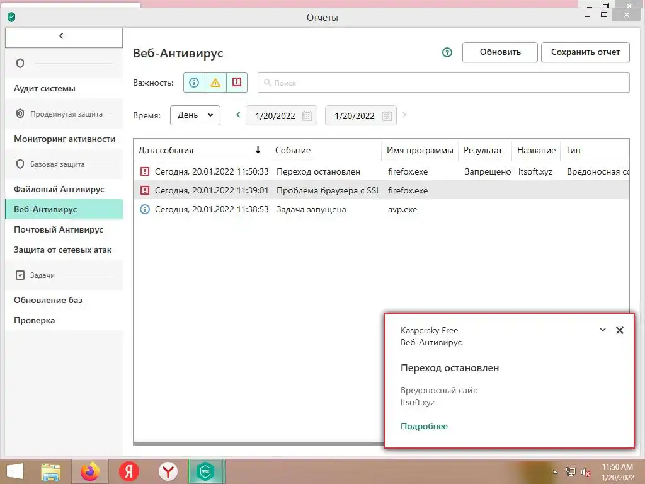Open Yandex Browser (Y) from the taskbar
The height and width of the screenshot is (484, 645).
coord(168,471)
